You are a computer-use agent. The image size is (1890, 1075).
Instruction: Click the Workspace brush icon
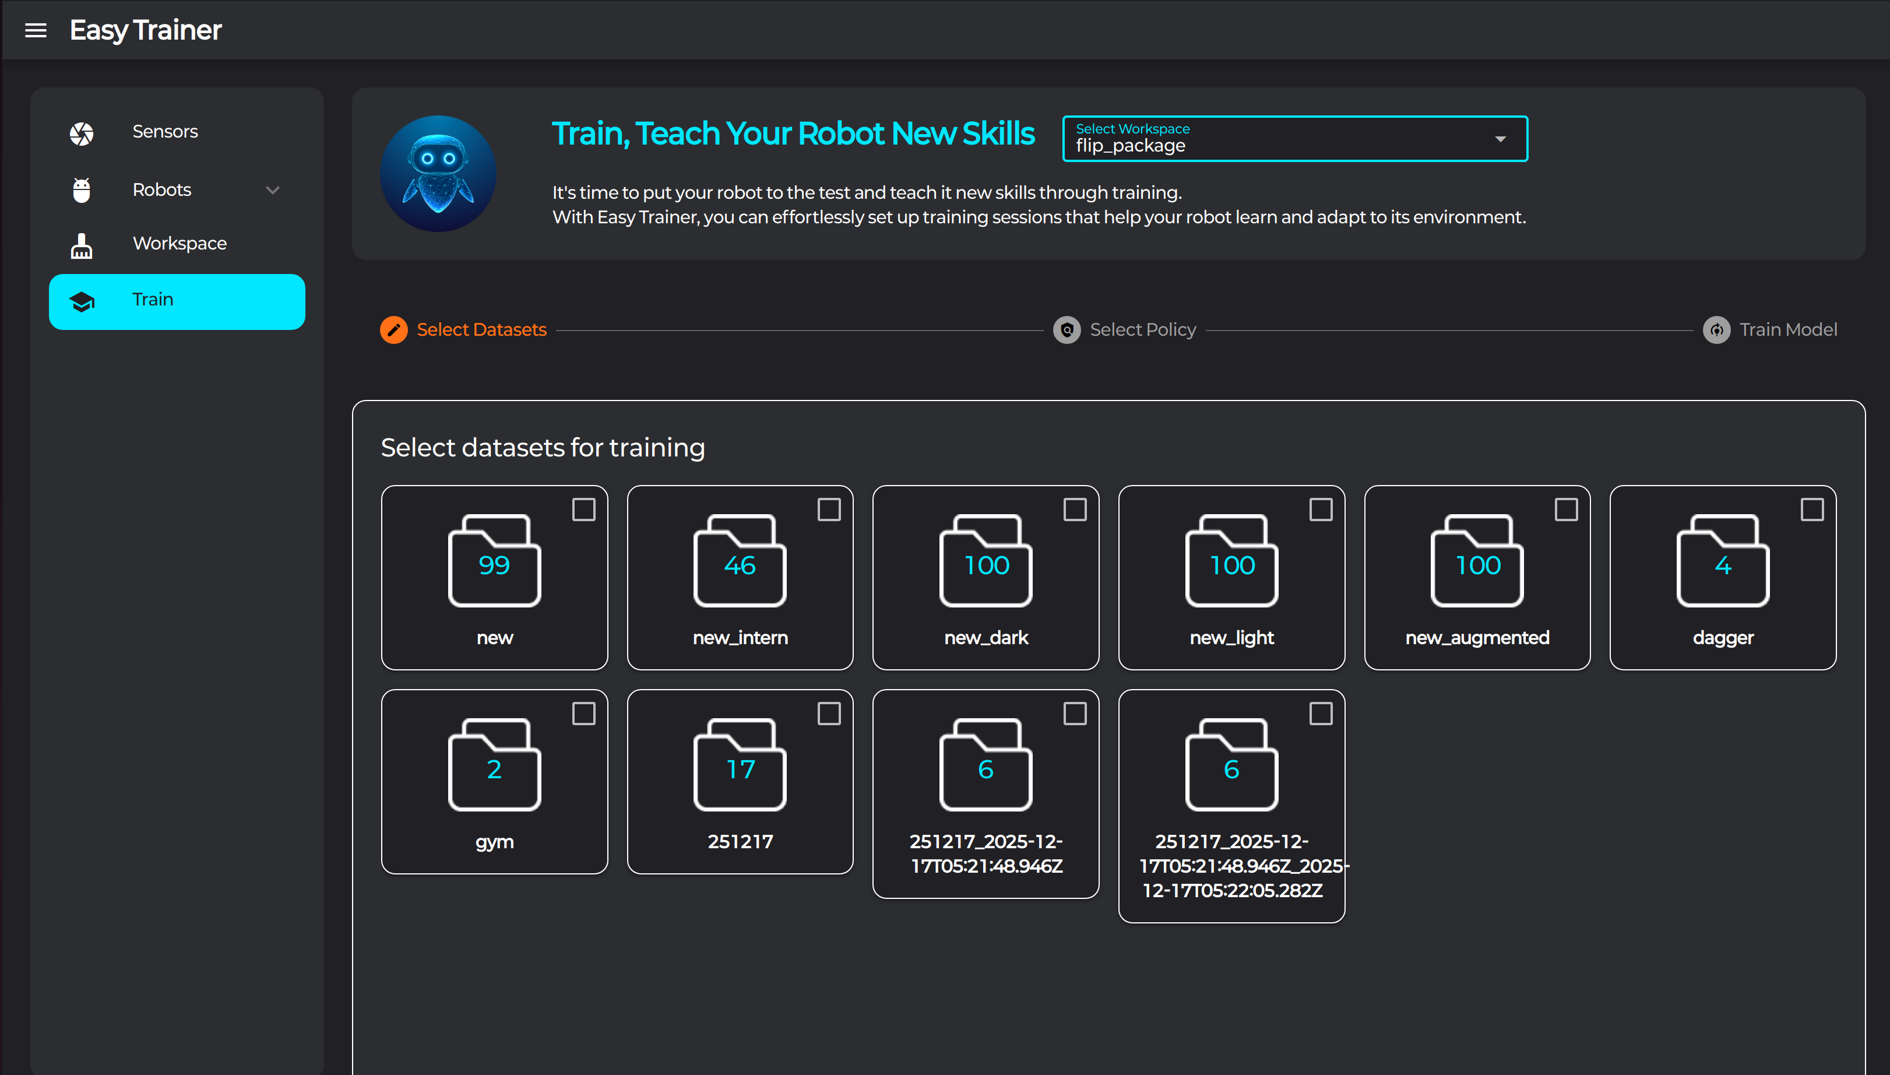point(81,244)
